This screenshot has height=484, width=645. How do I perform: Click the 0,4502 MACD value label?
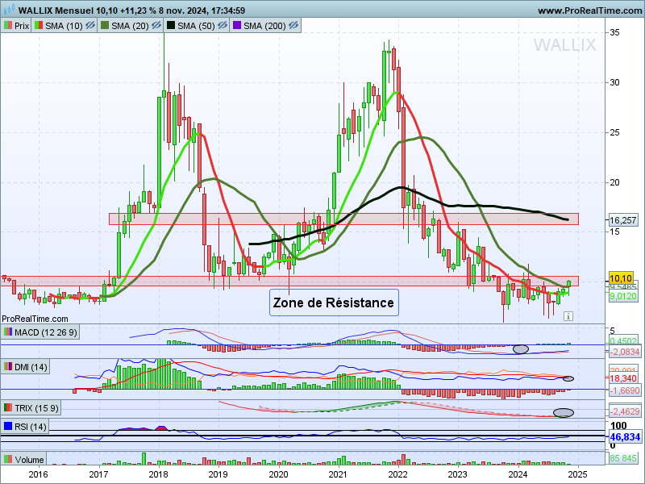click(622, 340)
